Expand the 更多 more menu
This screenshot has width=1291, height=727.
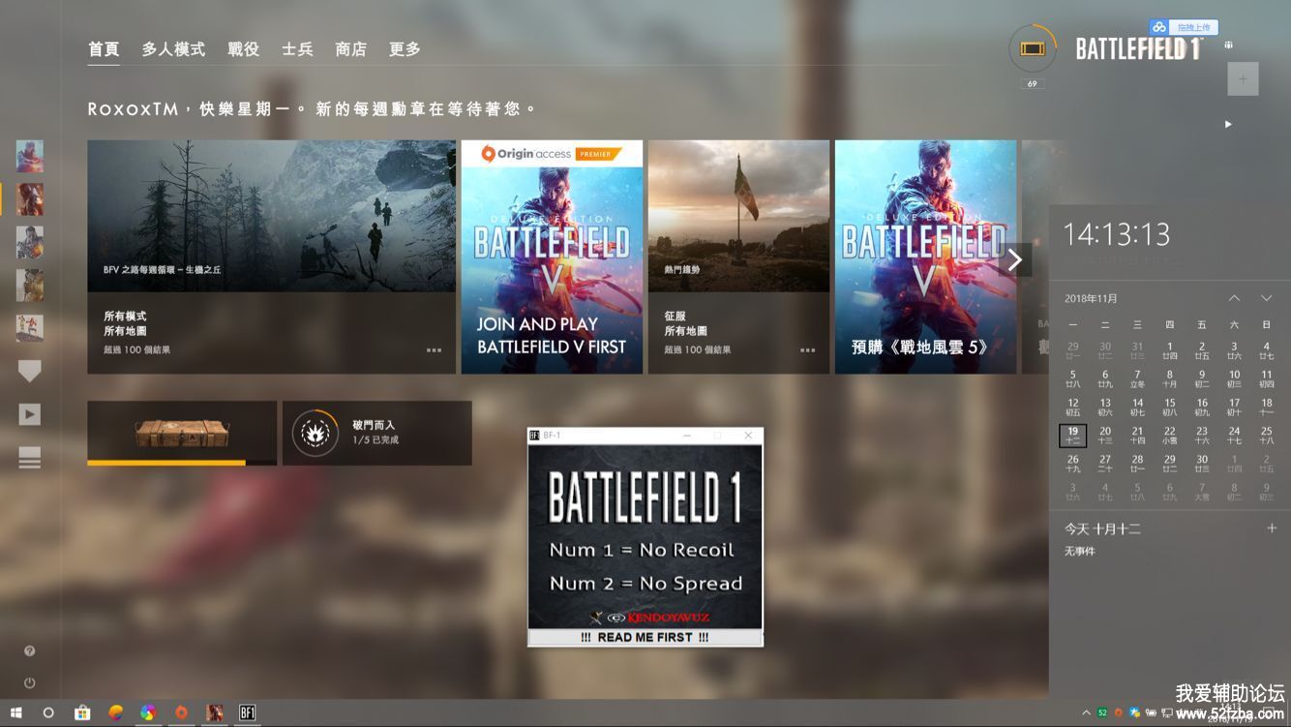pyautogui.click(x=405, y=49)
